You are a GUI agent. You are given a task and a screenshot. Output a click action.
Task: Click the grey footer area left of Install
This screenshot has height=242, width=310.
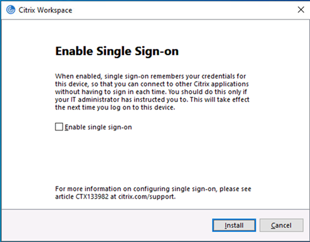pos(106,225)
